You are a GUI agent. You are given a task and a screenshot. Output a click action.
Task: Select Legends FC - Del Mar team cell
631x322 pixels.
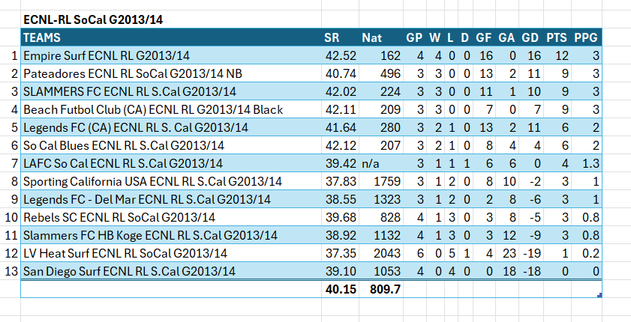point(171,199)
